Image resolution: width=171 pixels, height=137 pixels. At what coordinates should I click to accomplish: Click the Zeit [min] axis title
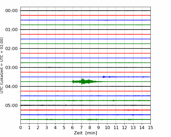tap(85, 133)
